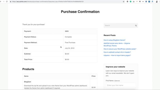The width and height of the screenshot is (160, 90).
Task: Open 'How to setup BlogGem theme?' post
Action: 114,40
